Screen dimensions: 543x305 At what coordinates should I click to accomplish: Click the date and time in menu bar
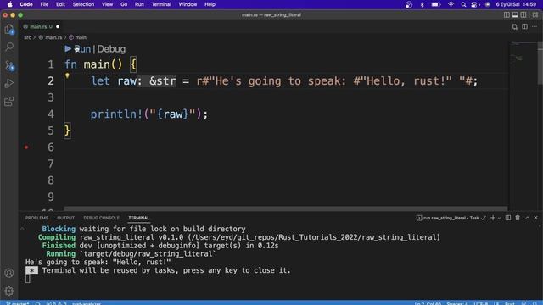[516, 4]
